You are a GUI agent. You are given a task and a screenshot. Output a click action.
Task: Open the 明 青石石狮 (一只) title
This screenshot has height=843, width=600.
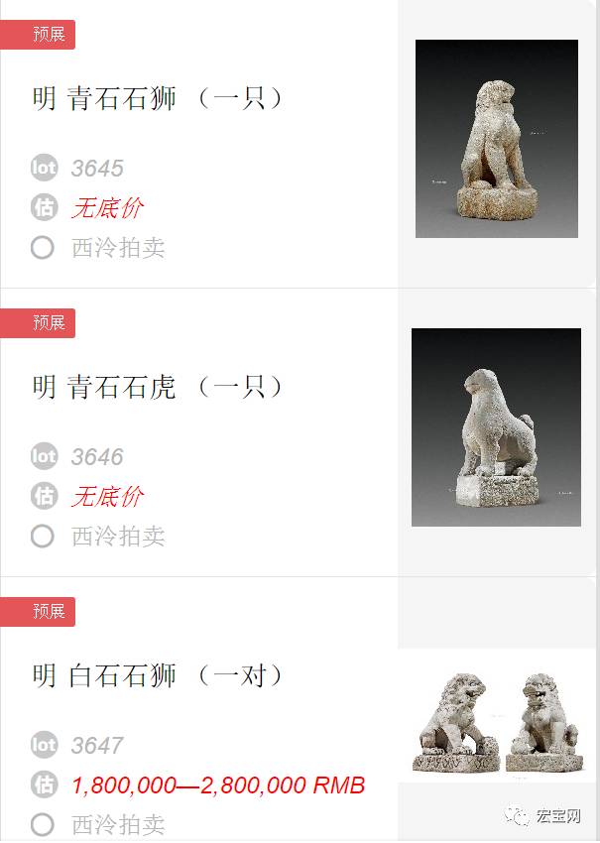pyautogui.click(x=158, y=99)
